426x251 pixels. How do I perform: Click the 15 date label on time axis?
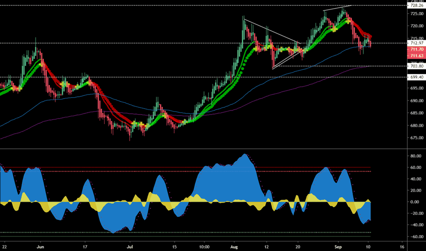click(175, 247)
